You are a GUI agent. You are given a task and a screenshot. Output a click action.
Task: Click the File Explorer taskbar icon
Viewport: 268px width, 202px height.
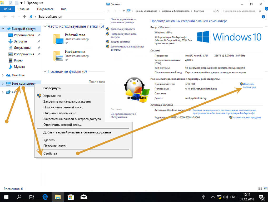pos(58,197)
